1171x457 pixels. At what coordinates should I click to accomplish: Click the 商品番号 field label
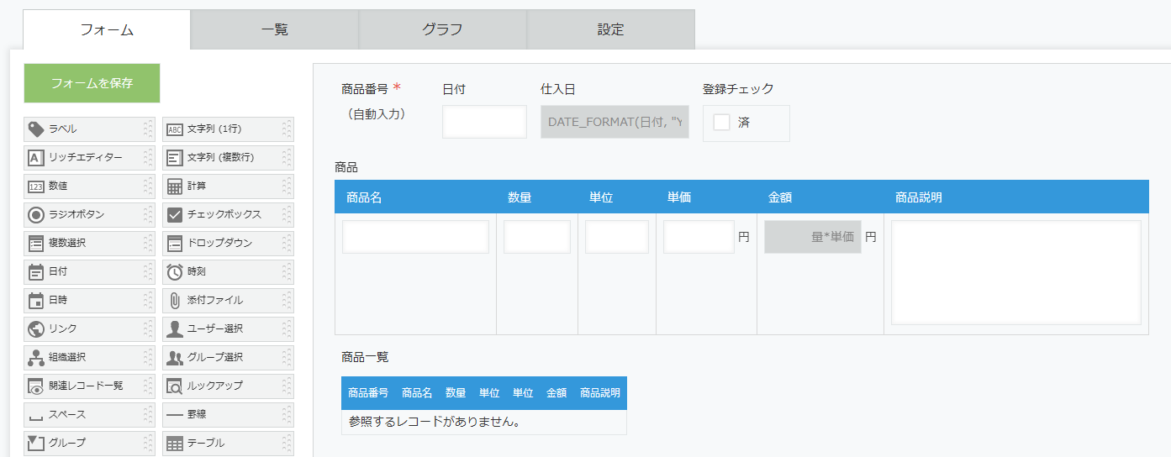(x=365, y=89)
